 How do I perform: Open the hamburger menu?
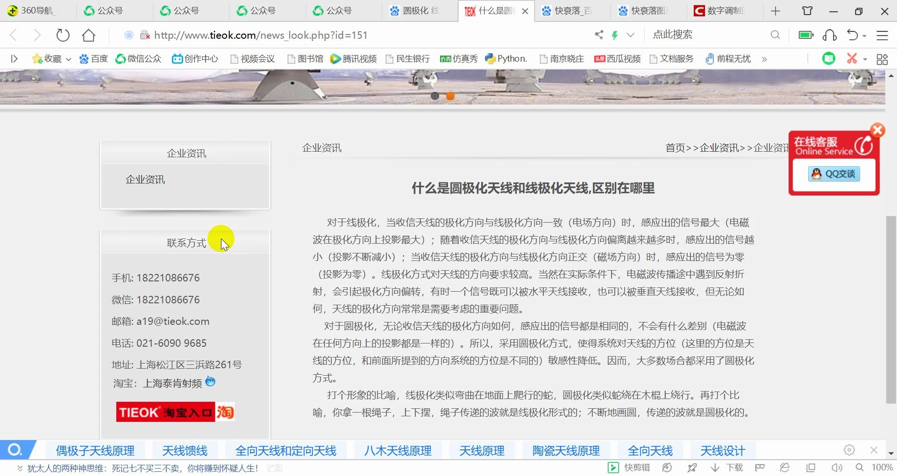[x=883, y=35]
